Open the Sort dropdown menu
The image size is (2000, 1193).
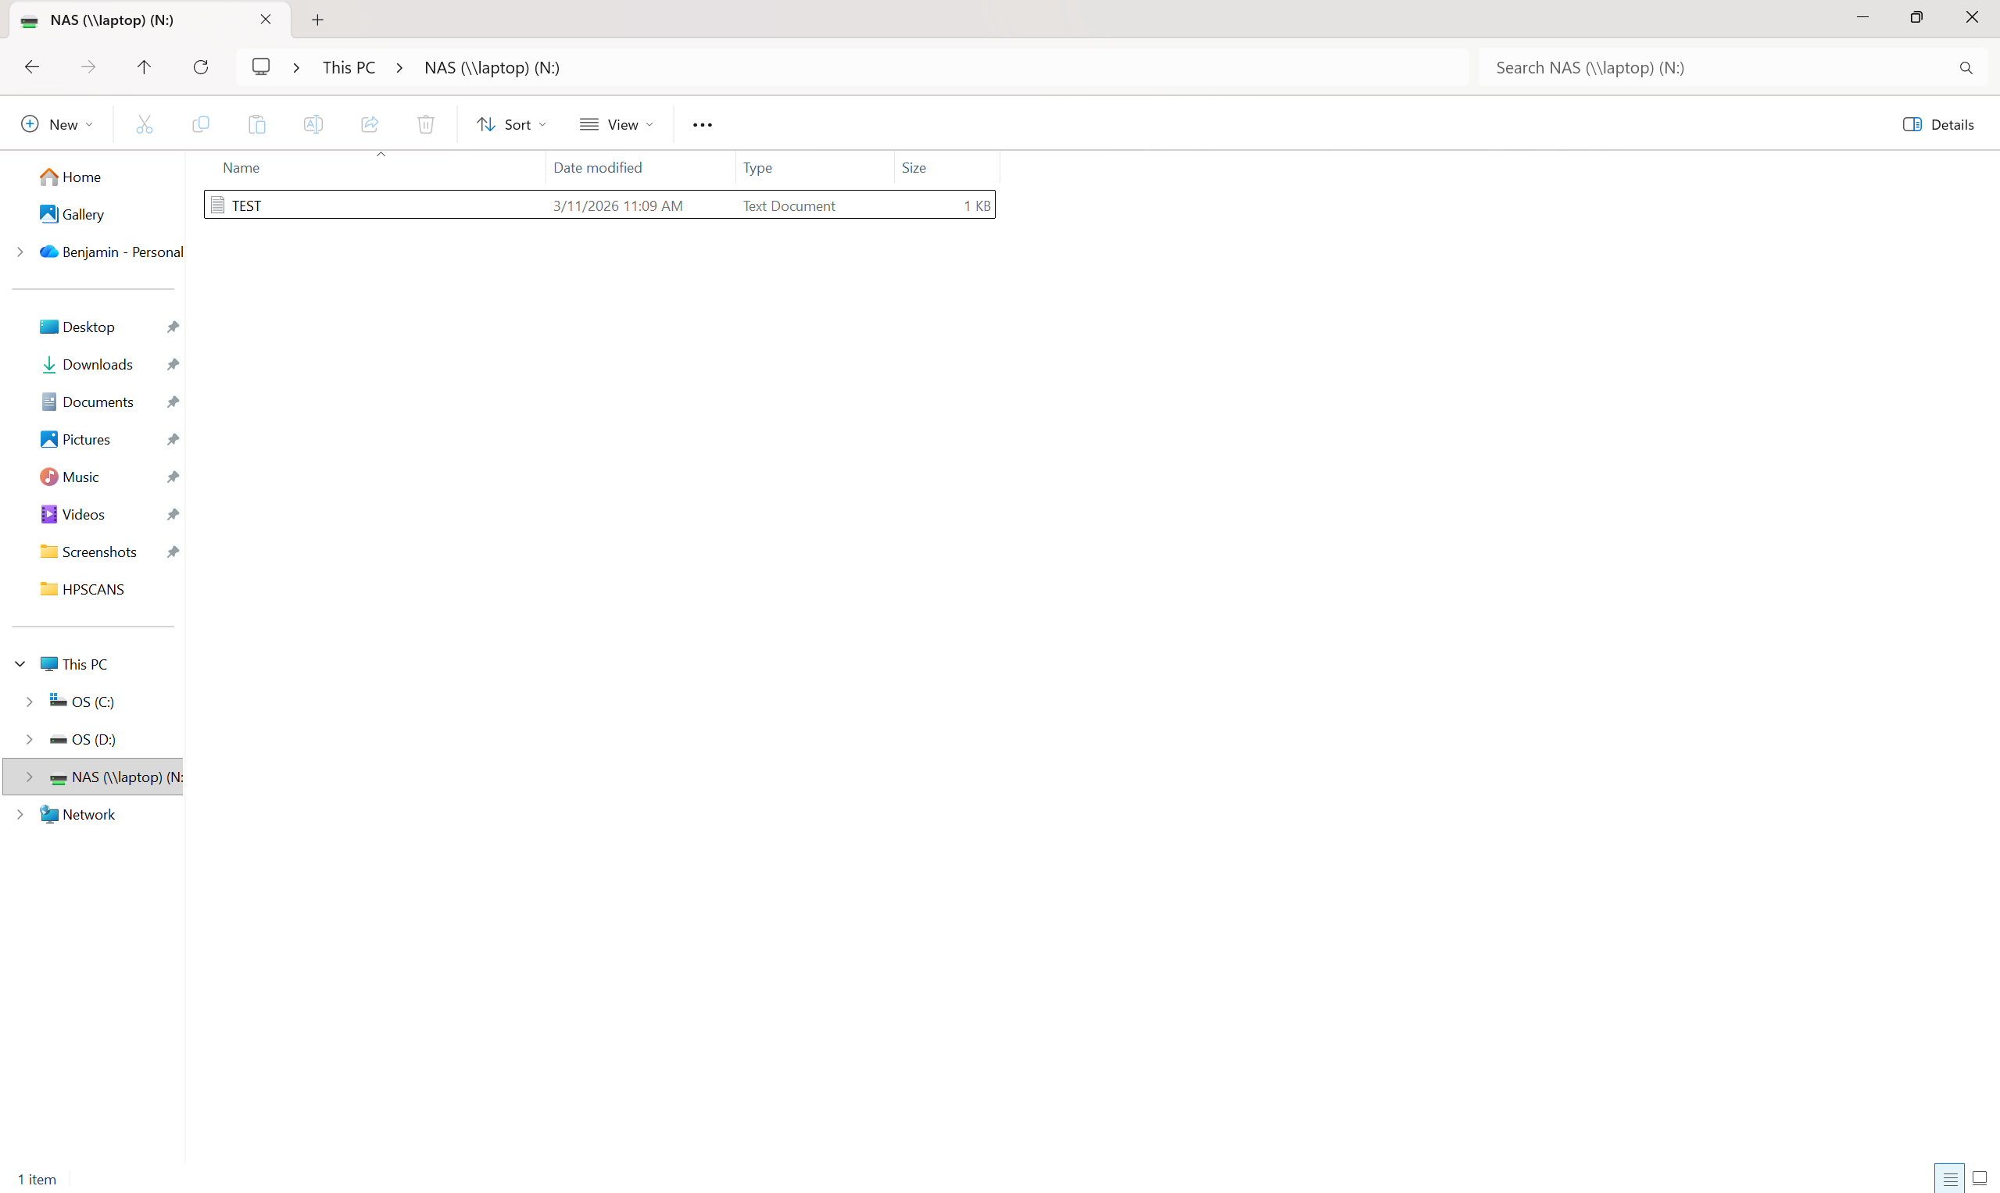coord(510,123)
